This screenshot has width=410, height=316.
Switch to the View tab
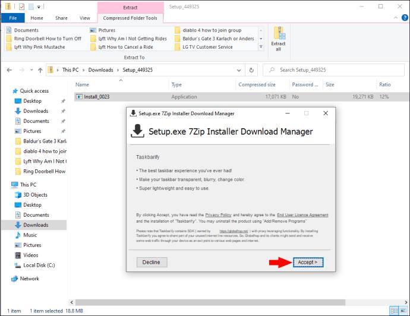[x=85, y=18]
